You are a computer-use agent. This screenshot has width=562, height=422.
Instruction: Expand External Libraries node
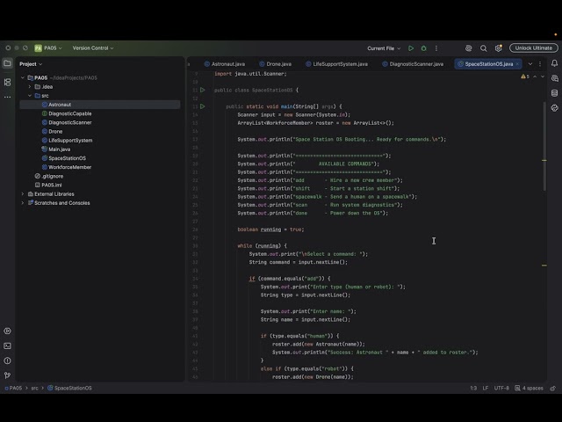23,194
